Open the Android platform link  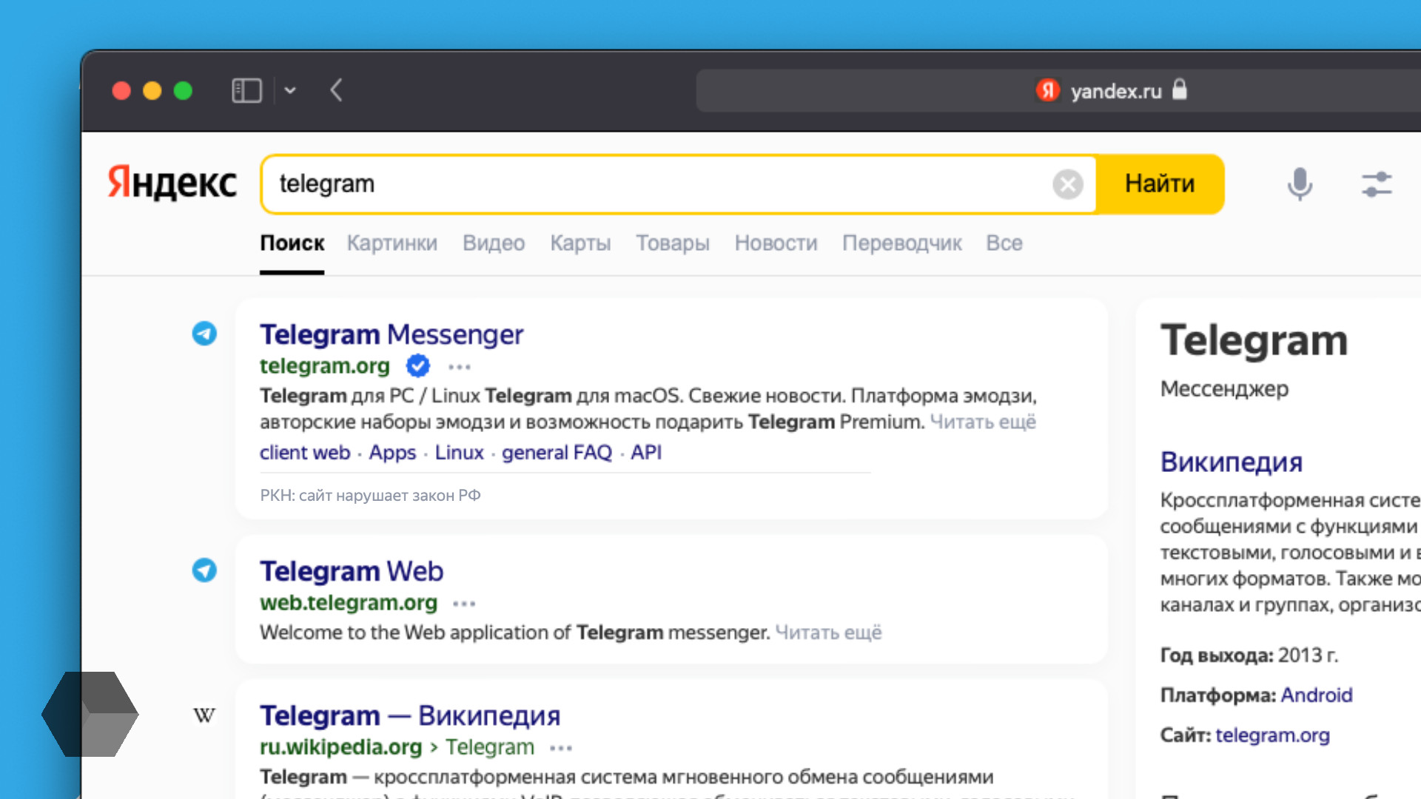coord(1317,695)
